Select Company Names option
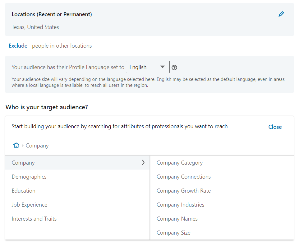Image resolution: width=299 pixels, height=243 pixels. [x=177, y=219]
